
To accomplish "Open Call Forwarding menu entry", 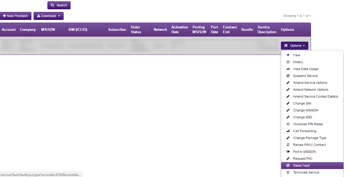I will pos(312,131).
